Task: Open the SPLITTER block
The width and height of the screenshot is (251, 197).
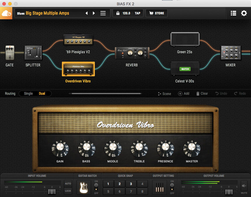Action: (x=33, y=53)
